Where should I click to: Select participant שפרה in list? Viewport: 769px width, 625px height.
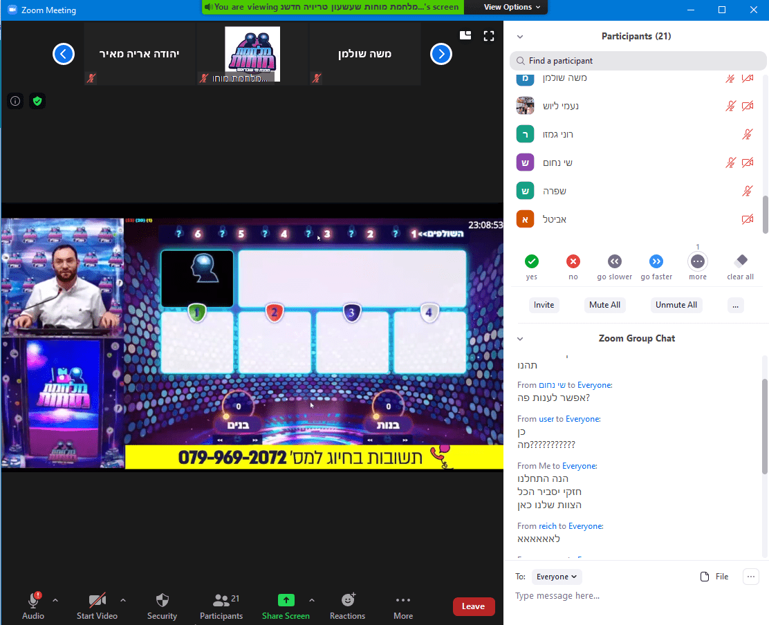point(635,192)
